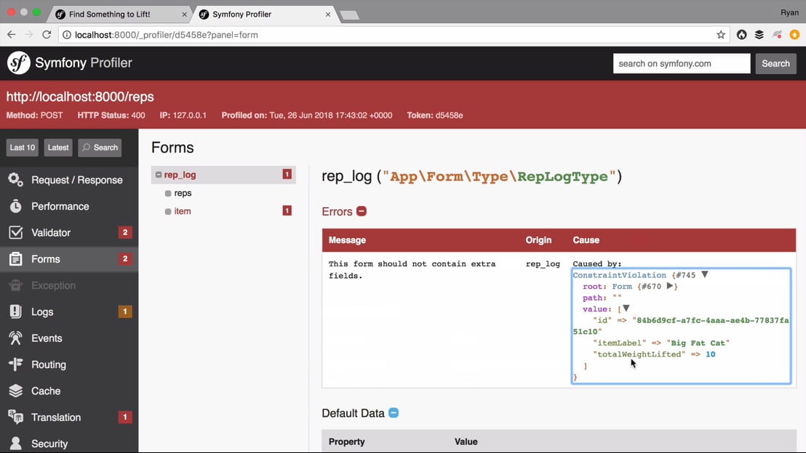Screen dimensions: 806x453
Task: Click the Security user icon
Action: (x=15, y=444)
